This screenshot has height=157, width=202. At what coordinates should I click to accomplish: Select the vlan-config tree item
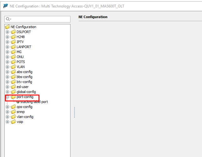click(25, 117)
